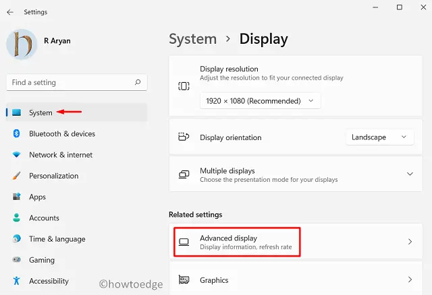Click the back arrow in Settings header
Viewport: 432px width, 295px height.
[x=10, y=12]
